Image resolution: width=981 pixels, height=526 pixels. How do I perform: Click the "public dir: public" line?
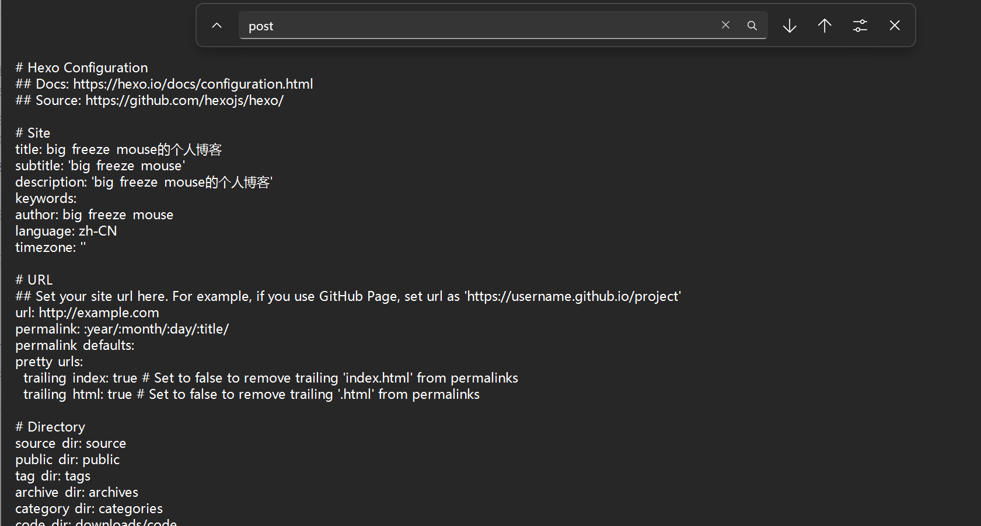(x=67, y=460)
